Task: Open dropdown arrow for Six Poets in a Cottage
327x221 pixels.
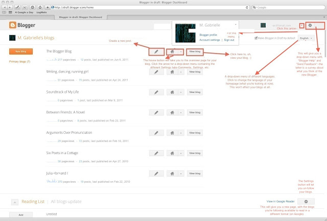Action: (x=181, y=153)
